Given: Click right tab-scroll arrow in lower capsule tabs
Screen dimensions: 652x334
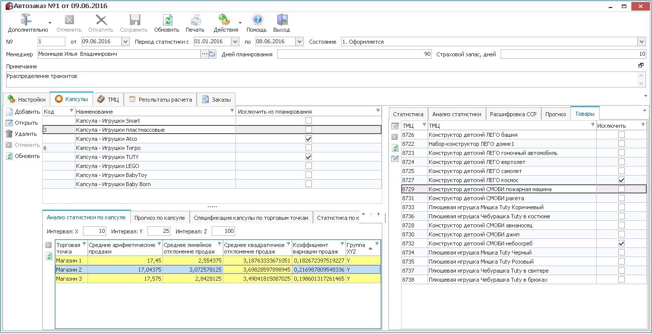Looking at the screenshot, I should [378, 214].
